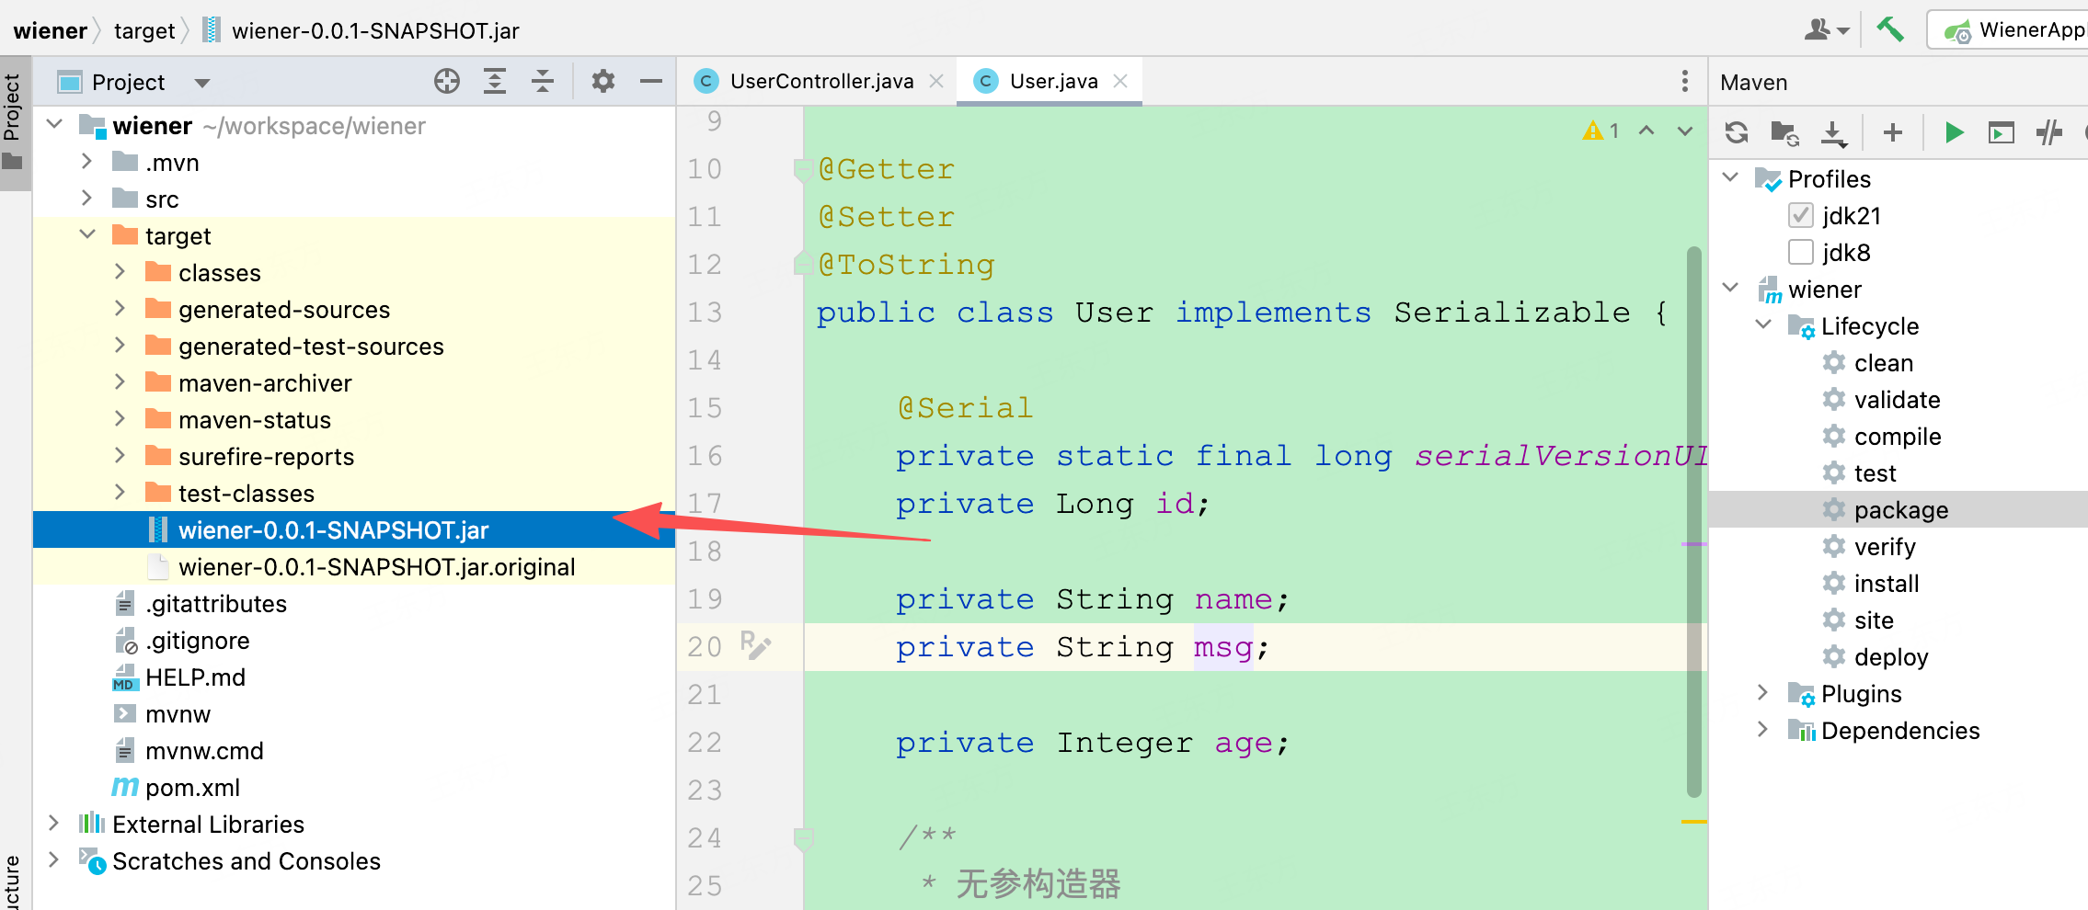This screenshot has width=2088, height=910.
Task: Click editor tabs more options icon
Action: point(1685,81)
